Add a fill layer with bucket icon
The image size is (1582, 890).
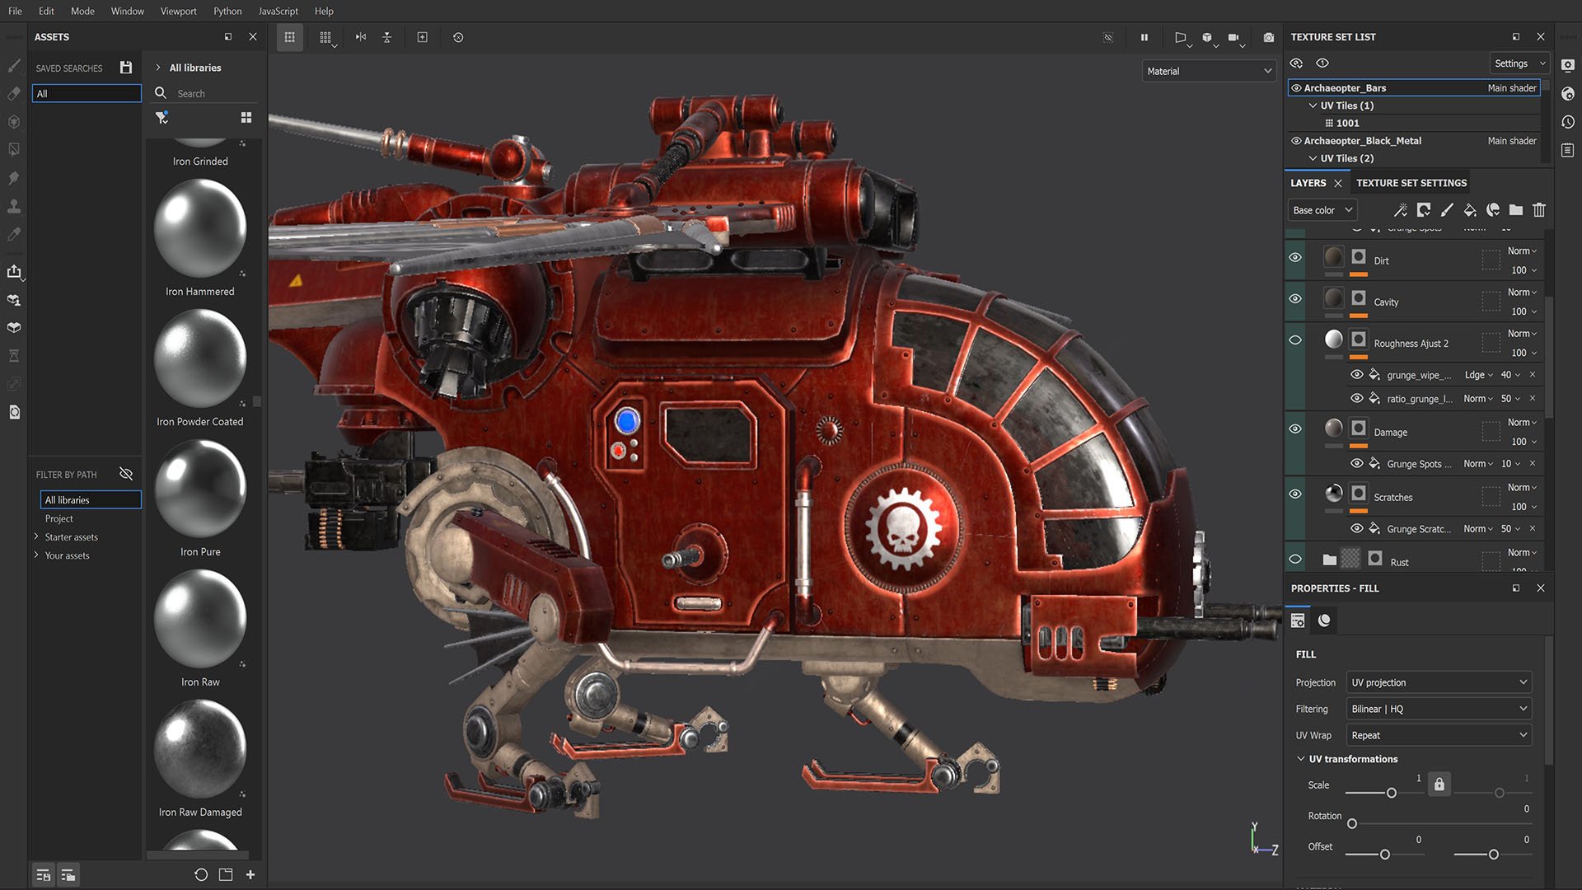pos(1469,210)
